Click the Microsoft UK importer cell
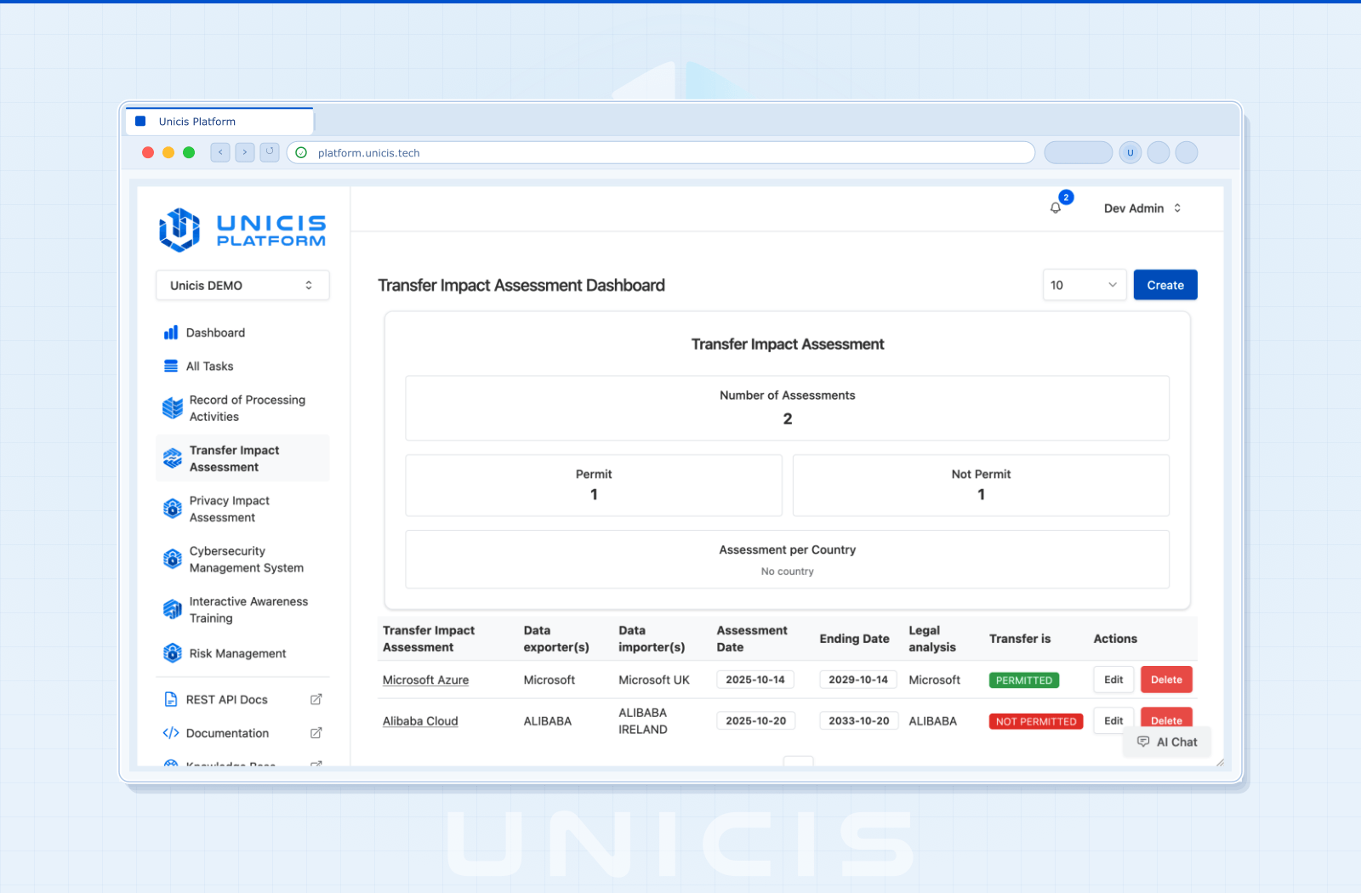 click(654, 680)
